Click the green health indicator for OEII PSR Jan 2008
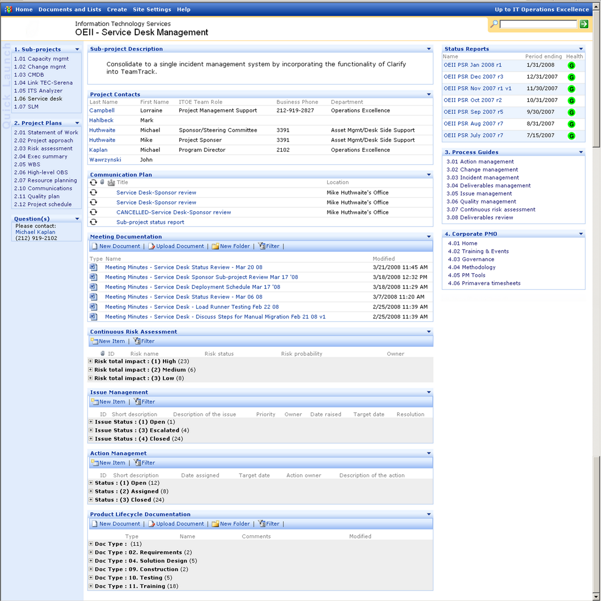The height and width of the screenshot is (601, 601). [x=571, y=65]
